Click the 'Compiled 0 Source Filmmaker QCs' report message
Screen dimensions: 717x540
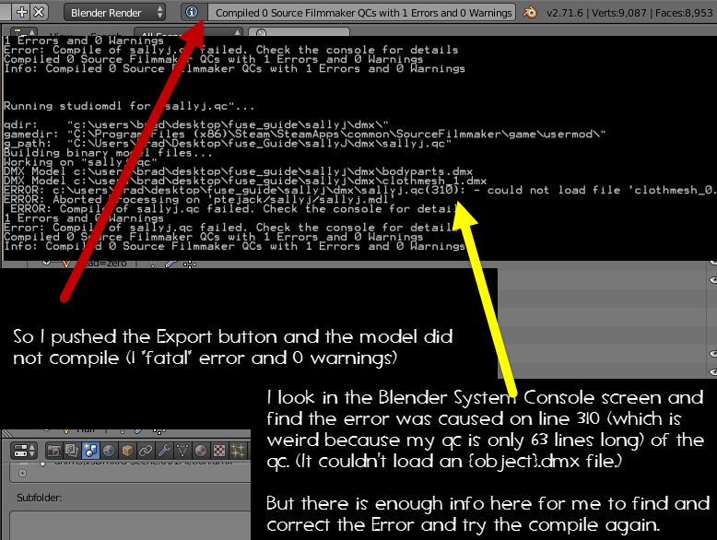[363, 13]
